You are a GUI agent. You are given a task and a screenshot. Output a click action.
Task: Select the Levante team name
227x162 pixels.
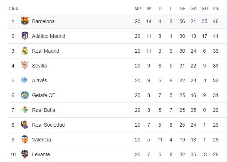coord(41,154)
